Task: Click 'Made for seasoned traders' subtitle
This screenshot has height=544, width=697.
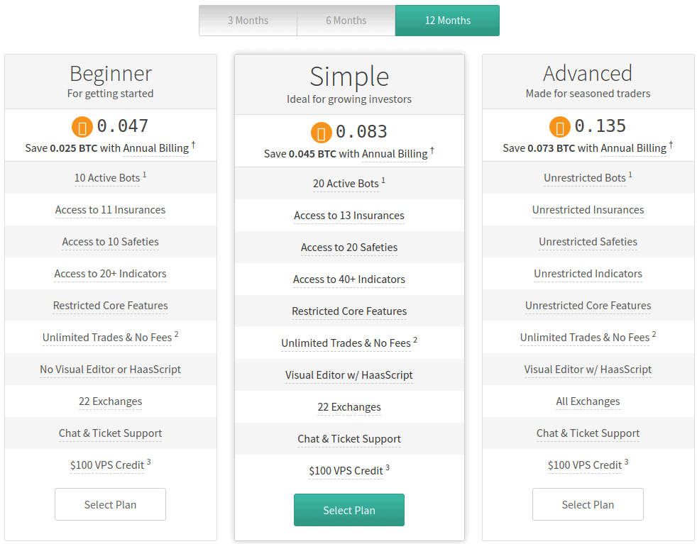Action: click(588, 94)
